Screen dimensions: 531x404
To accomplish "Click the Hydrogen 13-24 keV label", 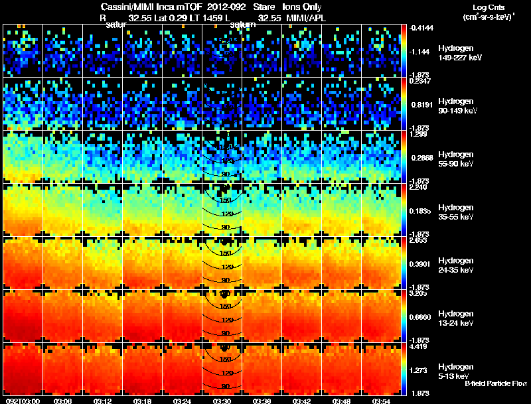I will (456, 318).
